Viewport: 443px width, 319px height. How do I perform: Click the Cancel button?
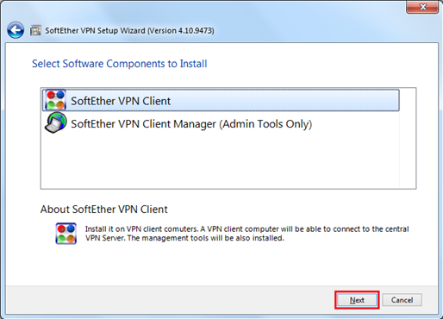(402, 300)
